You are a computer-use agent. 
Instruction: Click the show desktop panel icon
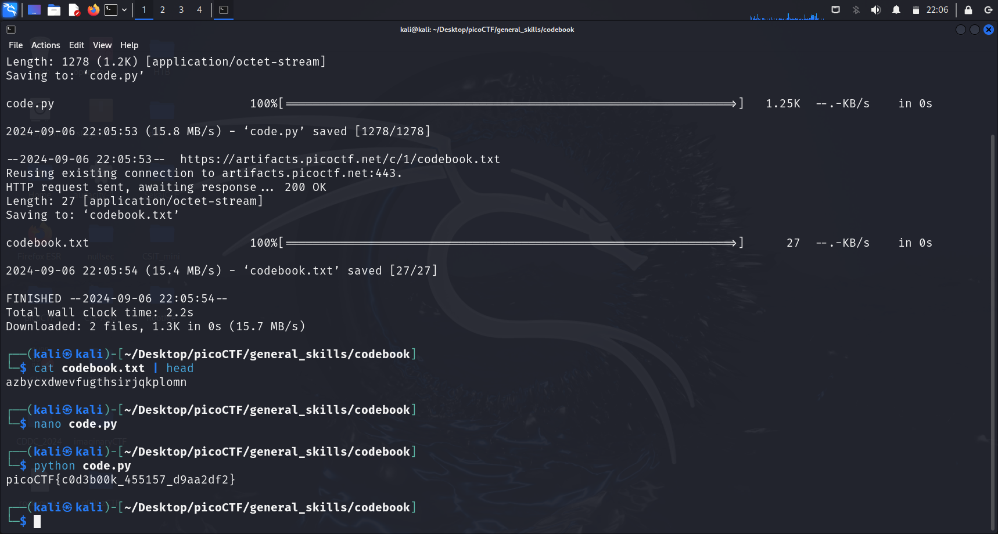coord(34,10)
